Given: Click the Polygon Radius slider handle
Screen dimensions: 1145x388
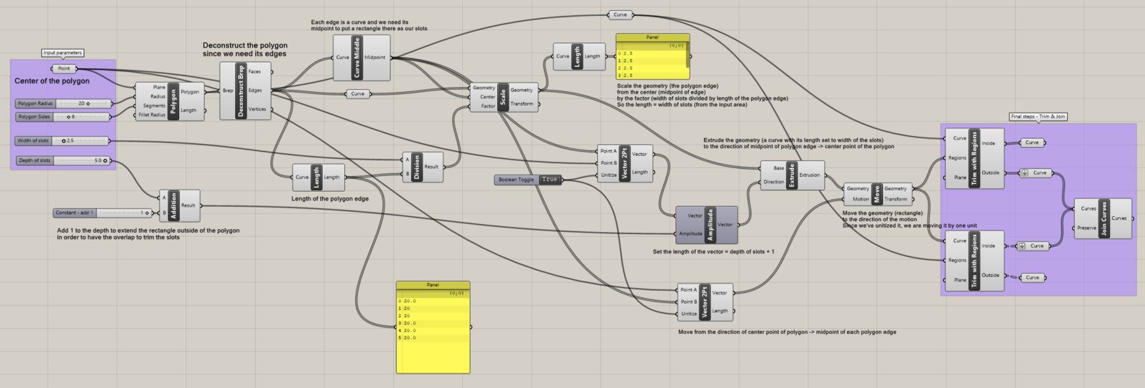Looking at the screenshot, I should [x=88, y=104].
